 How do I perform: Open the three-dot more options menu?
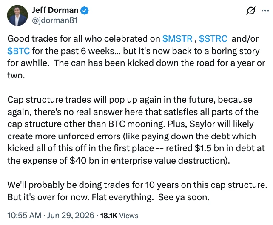click(265, 11)
